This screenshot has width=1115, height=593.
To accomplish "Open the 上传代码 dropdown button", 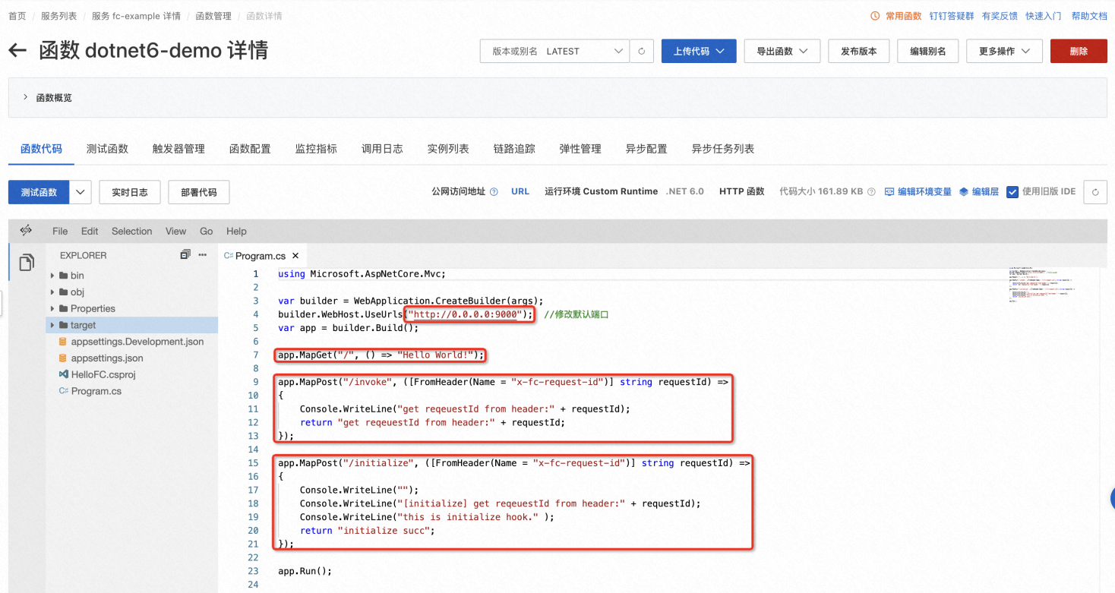I will pyautogui.click(x=699, y=51).
